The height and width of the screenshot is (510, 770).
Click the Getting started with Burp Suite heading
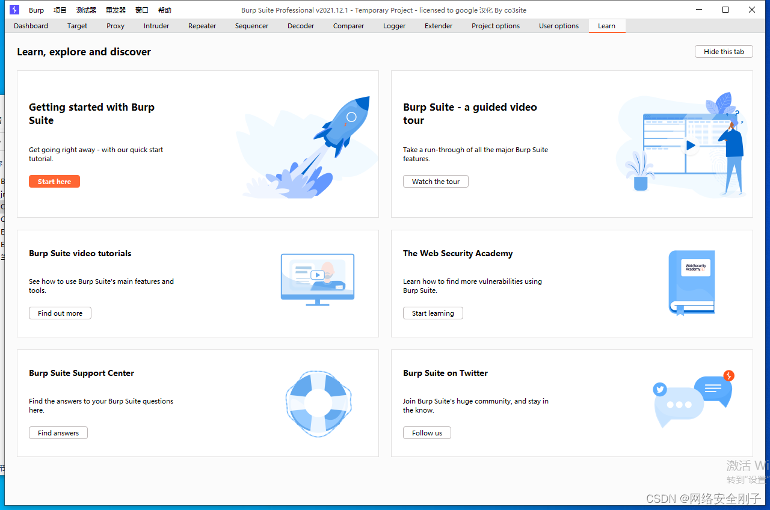click(91, 114)
